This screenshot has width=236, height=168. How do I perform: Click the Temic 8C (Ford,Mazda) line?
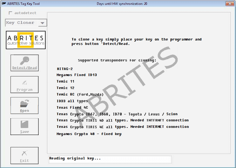pos(80,94)
